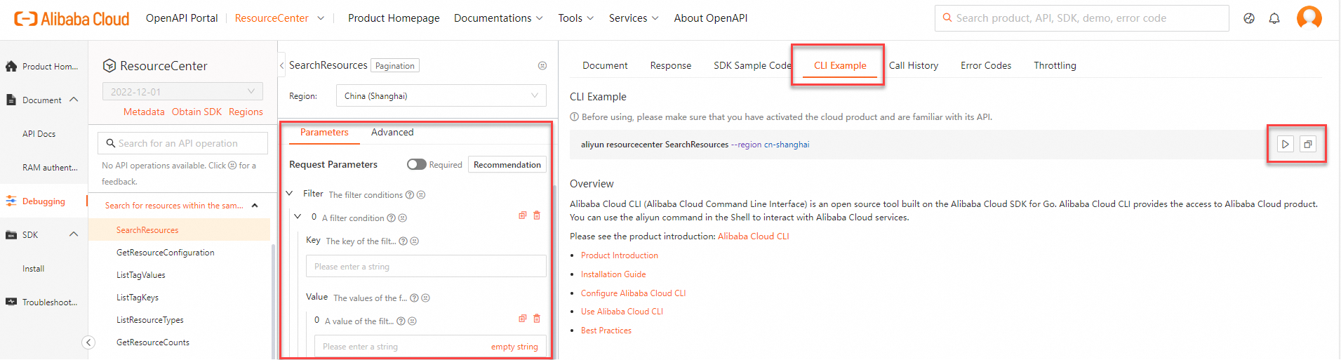Click the Product Home house icon
The width and height of the screenshot is (1341, 360).
click(11, 67)
